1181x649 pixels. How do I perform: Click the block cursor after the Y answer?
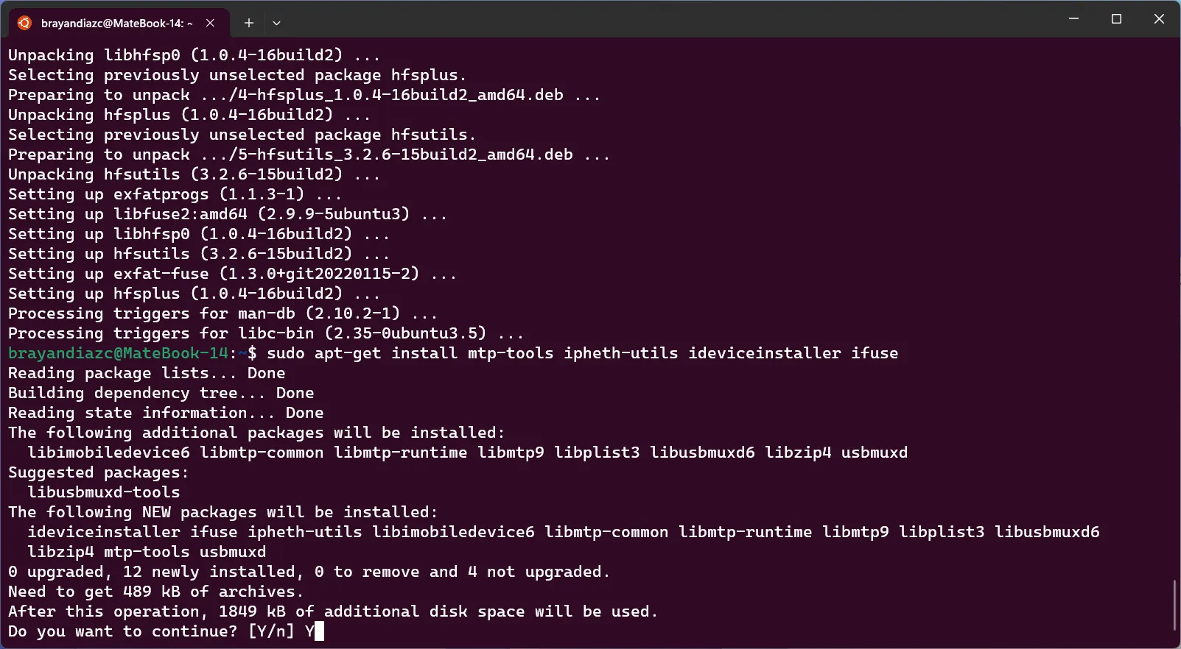pos(319,631)
